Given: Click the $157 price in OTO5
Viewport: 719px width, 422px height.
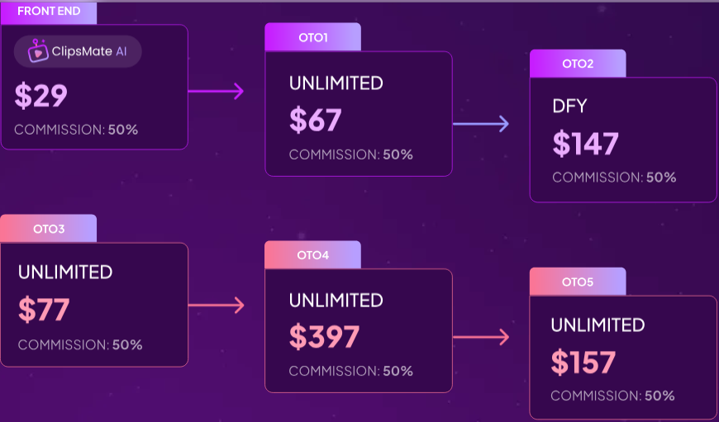Looking at the screenshot, I should [x=583, y=363].
